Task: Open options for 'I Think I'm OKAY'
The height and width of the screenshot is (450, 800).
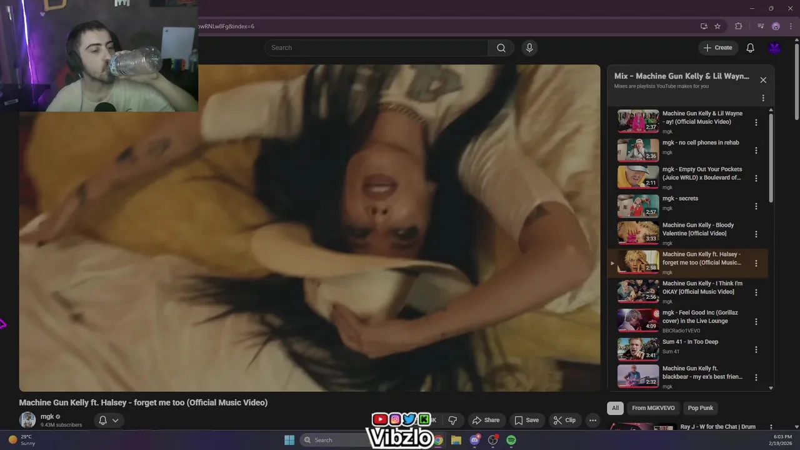Action: tap(756, 292)
